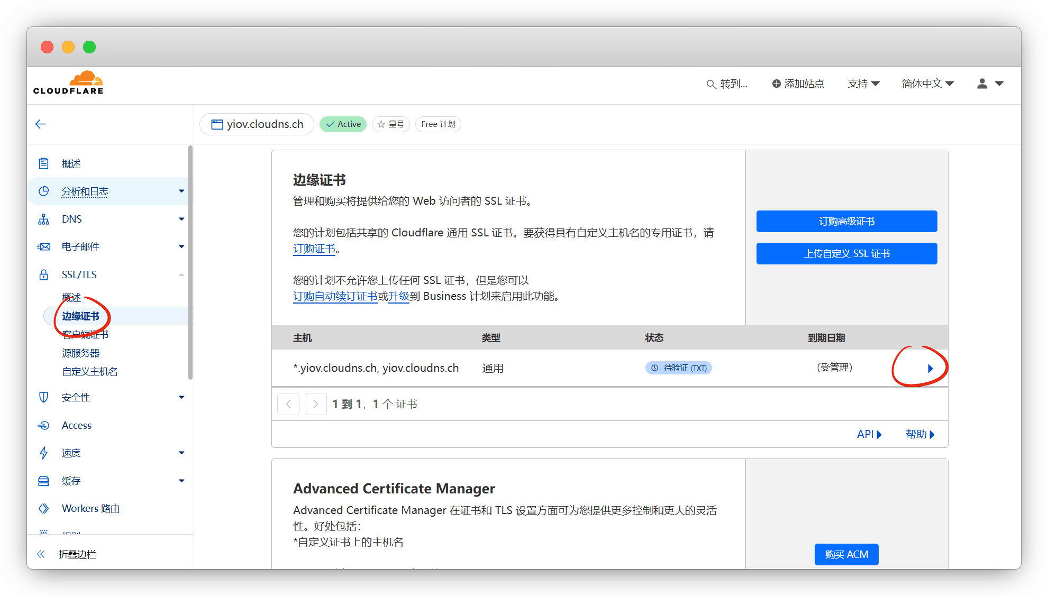This screenshot has height=596, width=1048.
Task: Expand the 分析和日志 submenu arrow
Action: click(181, 191)
